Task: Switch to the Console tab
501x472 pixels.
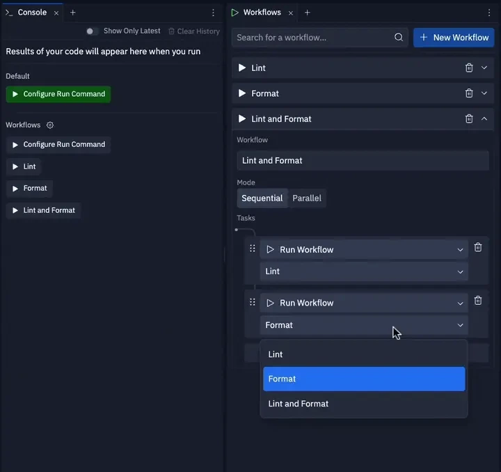Action: (x=32, y=13)
